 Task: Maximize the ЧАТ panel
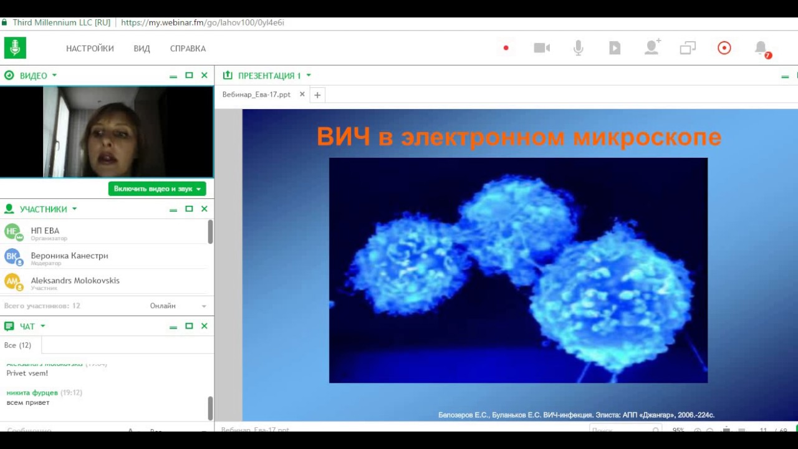pos(189,326)
